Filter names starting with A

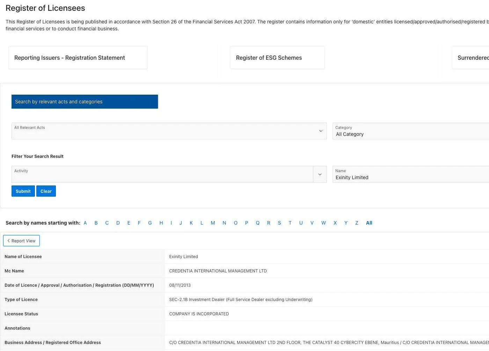85,223
